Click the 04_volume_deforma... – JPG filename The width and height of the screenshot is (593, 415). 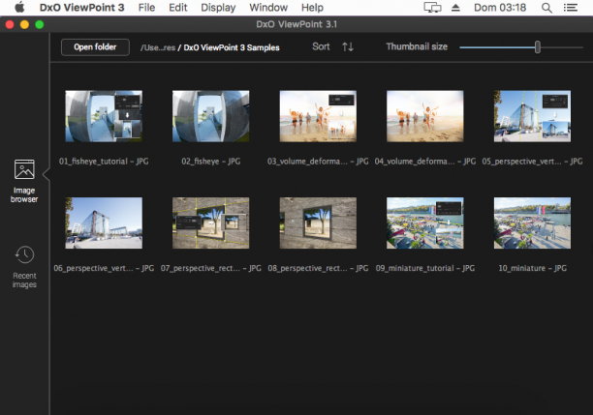tap(425, 162)
